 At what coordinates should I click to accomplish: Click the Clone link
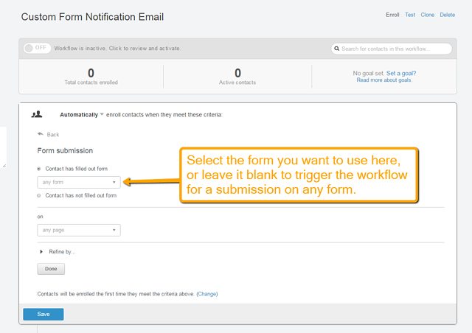[428, 15]
